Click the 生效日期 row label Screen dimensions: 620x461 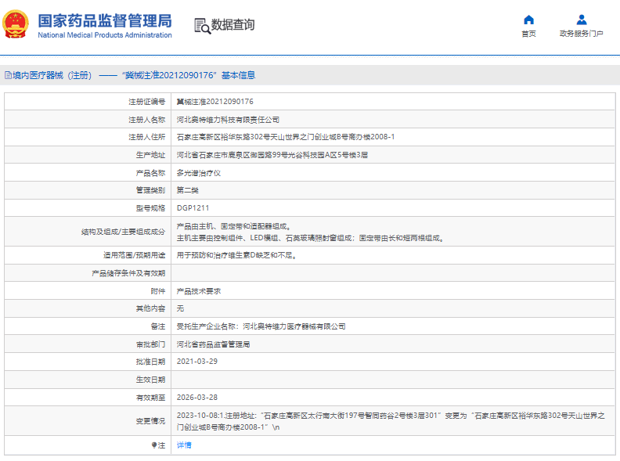point(150,380)
